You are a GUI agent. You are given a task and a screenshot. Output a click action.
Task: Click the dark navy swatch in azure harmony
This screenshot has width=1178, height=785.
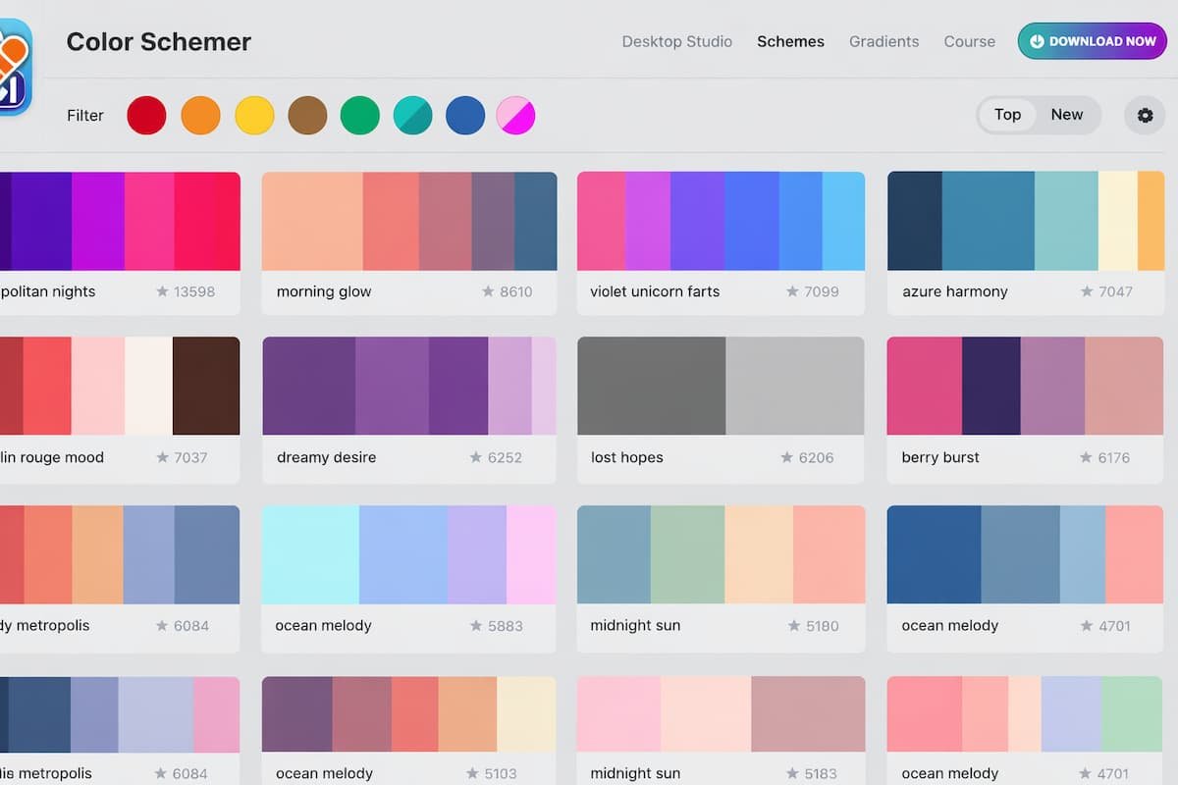tap(913, 219)
